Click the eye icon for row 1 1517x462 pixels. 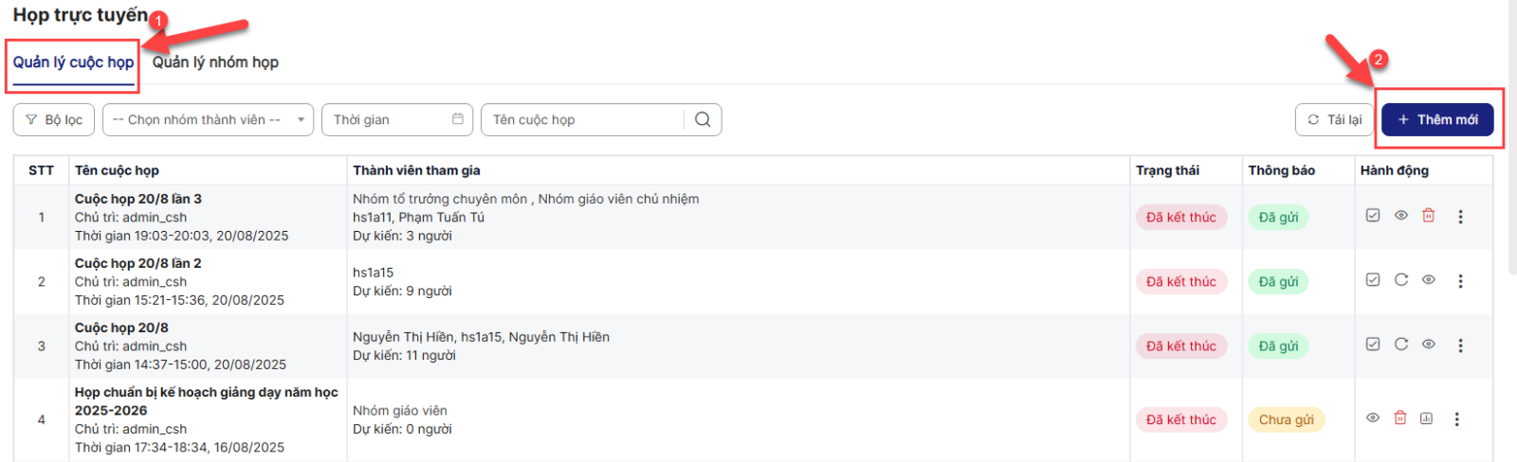[1400, 216]
